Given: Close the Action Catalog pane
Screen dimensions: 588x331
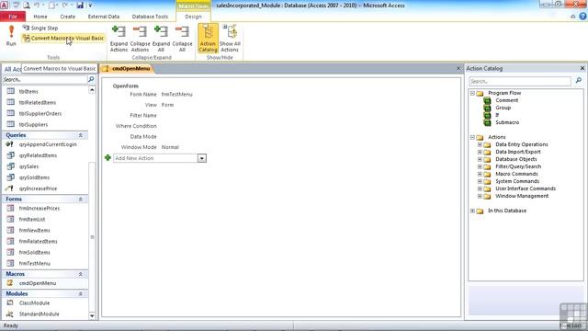Looking at the screenshot, I should point(582,68).
